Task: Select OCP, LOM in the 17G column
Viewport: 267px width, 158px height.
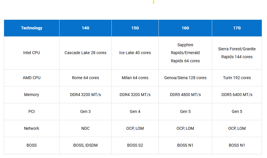Action: [237, 128]
